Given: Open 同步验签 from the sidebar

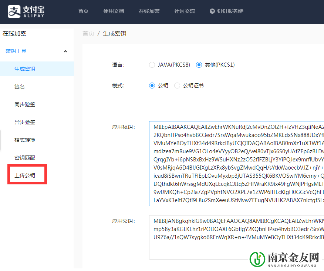Looking at the screenshot, I should [24, 104].
